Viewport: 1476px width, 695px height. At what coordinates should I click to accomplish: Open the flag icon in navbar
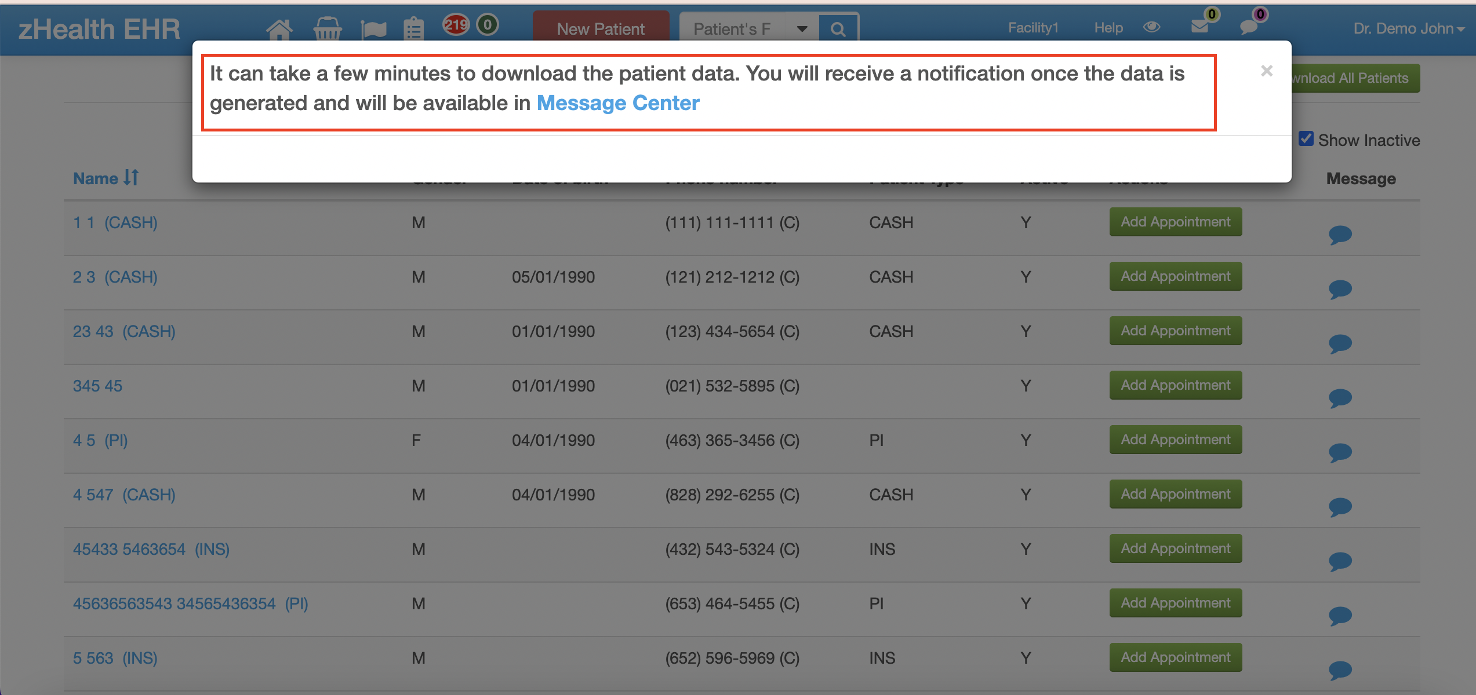(x=373, y=29)
